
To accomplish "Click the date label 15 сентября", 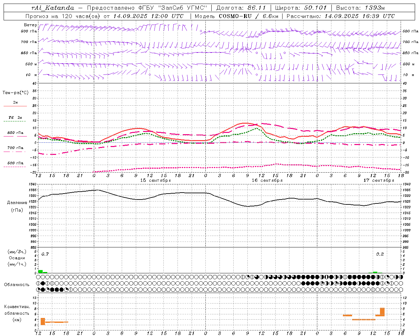I will [x=156, y=180].
